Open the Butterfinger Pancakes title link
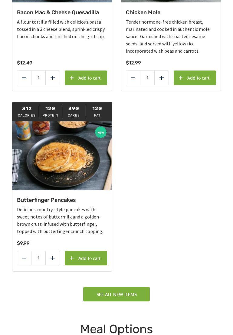233x335 pixels. pyautogui.click(x=46, y=200)
